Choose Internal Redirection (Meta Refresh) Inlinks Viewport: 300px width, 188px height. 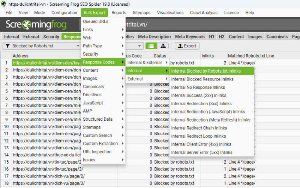tap(212, 120)
